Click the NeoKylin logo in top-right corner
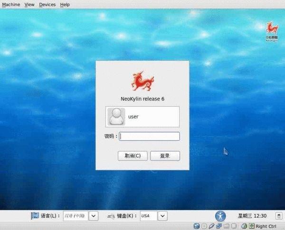The height and width of the screenshot is (230, 285). [271, 32]
